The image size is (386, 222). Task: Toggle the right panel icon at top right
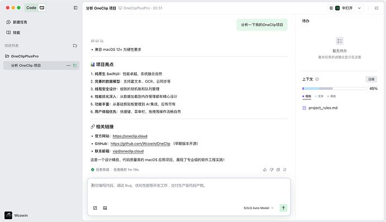tap(376, 8)
